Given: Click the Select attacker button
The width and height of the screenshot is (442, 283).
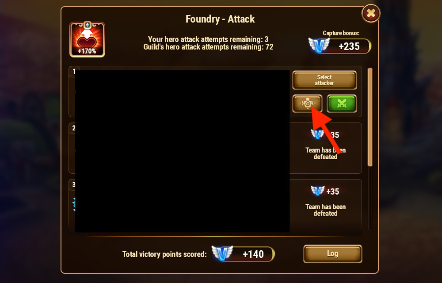Looking at the screenshot, I should [324, 80].
